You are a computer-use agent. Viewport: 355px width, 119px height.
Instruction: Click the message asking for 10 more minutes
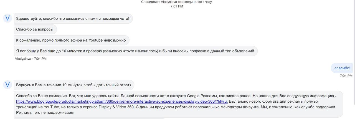[x=136, y=51]
